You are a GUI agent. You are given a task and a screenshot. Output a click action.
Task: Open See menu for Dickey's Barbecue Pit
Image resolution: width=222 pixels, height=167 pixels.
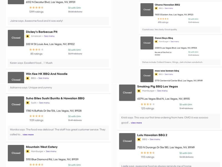(x=49, y=36)
